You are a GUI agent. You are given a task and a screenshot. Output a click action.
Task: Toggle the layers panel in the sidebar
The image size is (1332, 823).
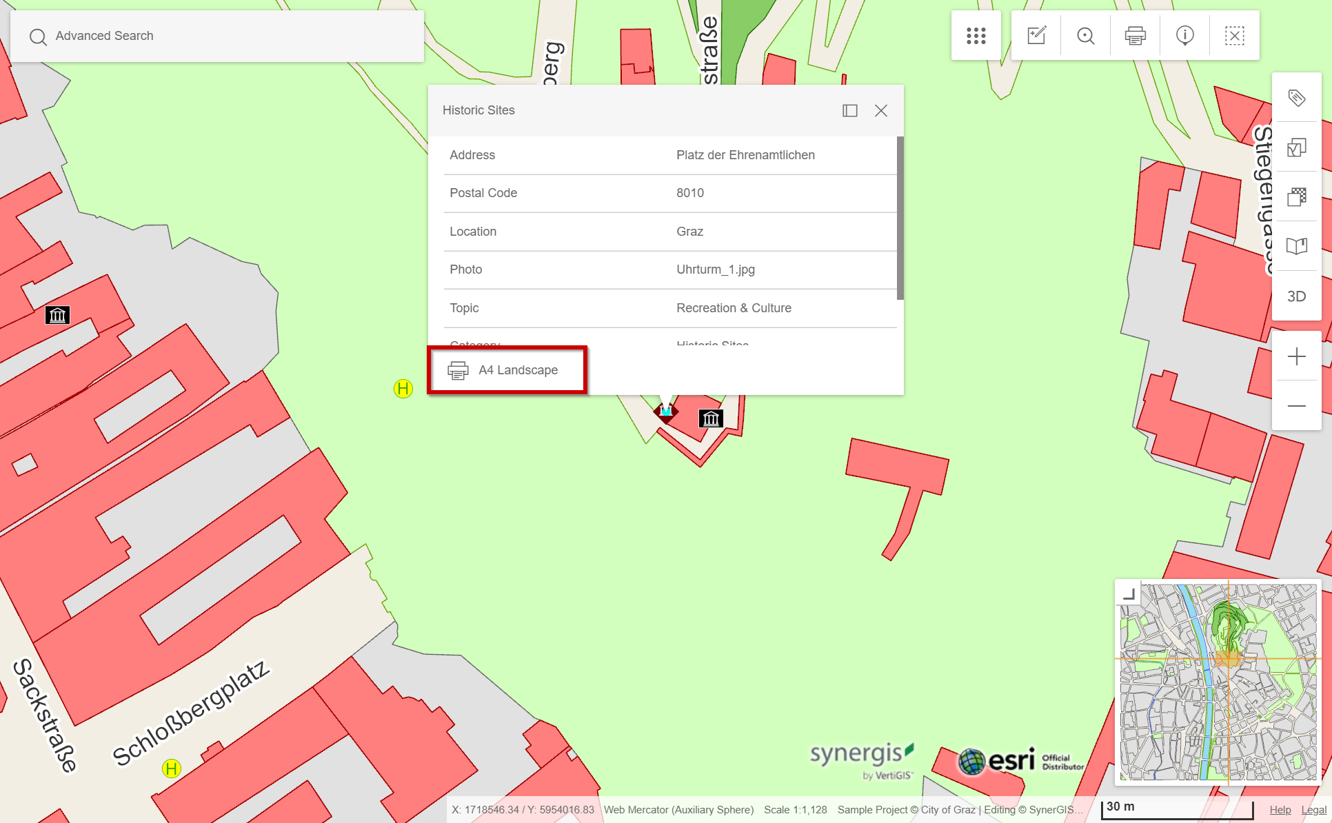point(1297,148)
